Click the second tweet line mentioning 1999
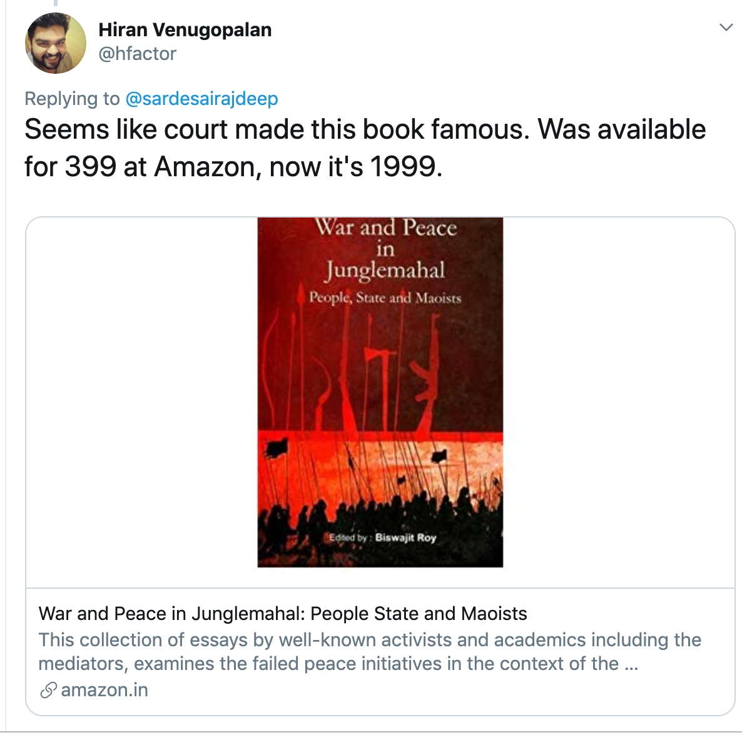Image resolution: width=742 pixels, height=735 pixels. coord(233,167)
